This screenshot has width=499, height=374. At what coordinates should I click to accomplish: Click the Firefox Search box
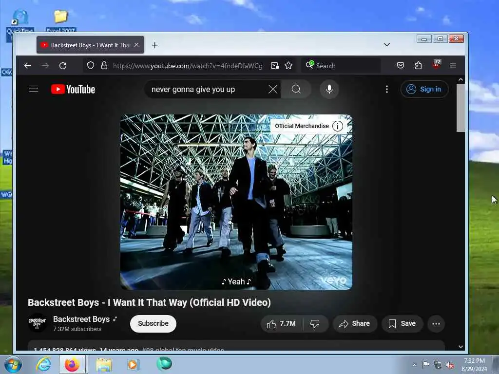click(341, 66)
